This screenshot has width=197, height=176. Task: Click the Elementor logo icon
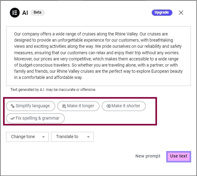pos(15,13)
